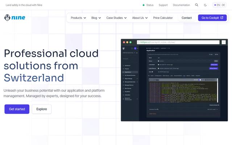Viewport: 232px width, 145px height.
Task: Click the Explore button
Action: tap(42, 109)
